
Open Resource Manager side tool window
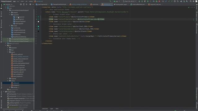(x=1, y=36)
